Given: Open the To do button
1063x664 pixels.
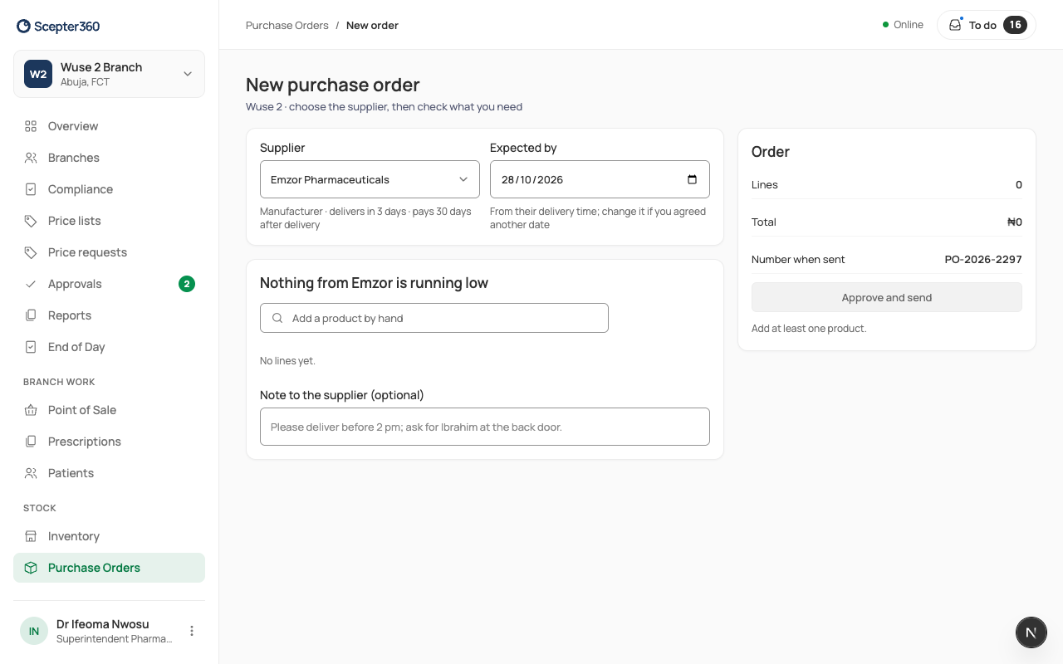Looking at the screenshot, I should pos(987,25).
